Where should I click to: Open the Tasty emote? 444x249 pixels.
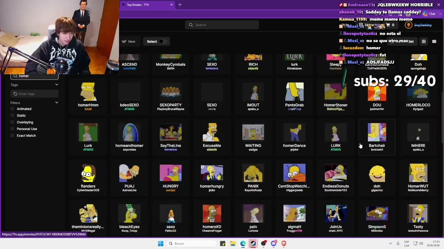(x=418, y=219)
